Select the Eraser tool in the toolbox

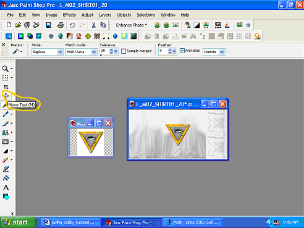coord(6,160)
